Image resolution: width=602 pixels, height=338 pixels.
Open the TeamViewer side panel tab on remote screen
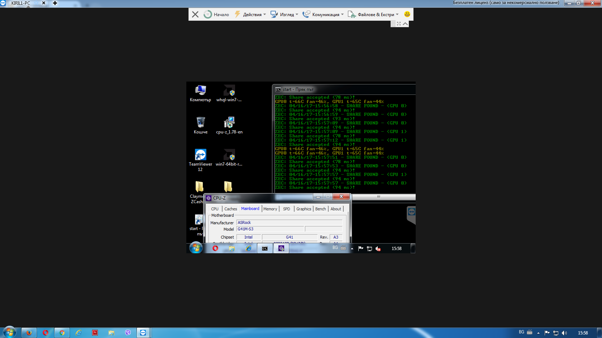(x=411, y=215)
